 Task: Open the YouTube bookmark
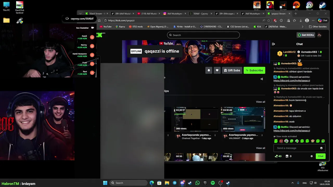(x=106, y=26)
